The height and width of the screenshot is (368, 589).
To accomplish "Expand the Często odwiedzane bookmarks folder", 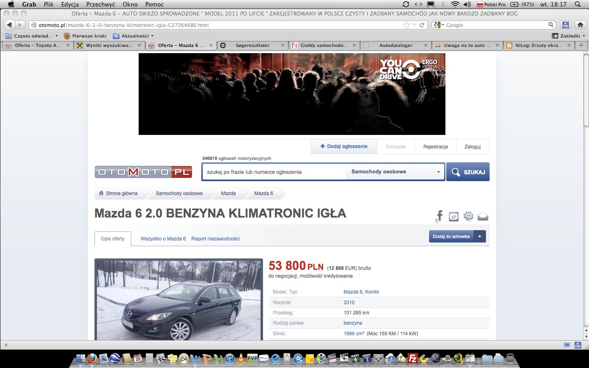I will click(32, 36).
